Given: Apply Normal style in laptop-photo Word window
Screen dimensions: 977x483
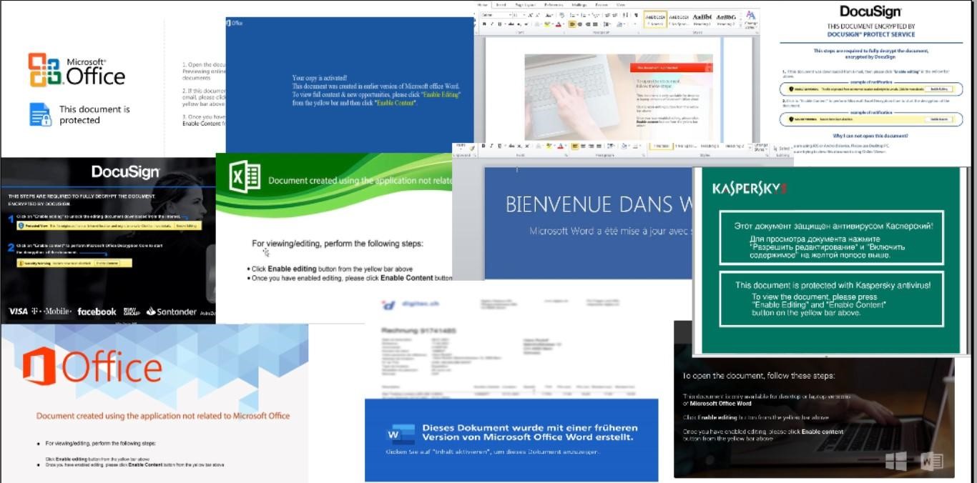Looking at the screenshot, I should coord(655,19).
